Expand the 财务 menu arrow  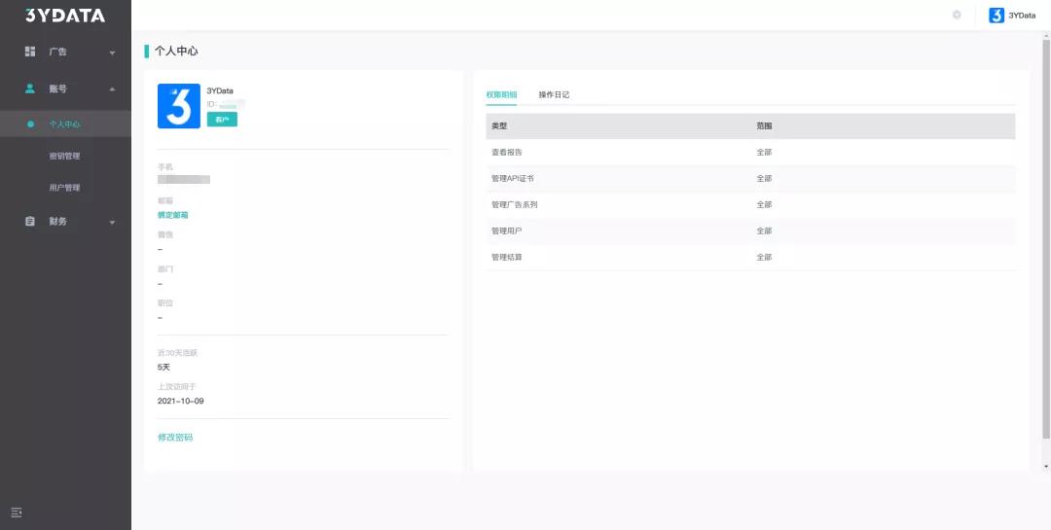click(x=112, y=223)
